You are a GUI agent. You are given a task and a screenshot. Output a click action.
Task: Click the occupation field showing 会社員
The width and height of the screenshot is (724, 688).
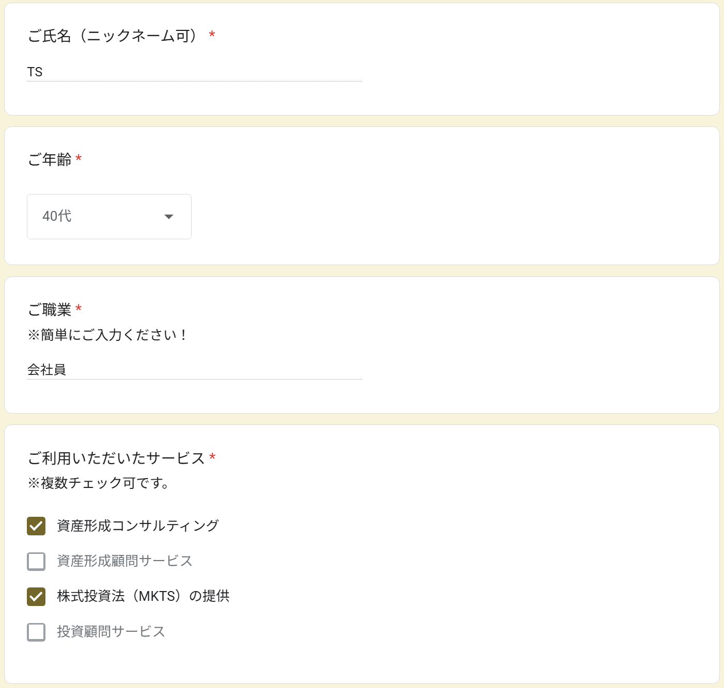point(194,370)
